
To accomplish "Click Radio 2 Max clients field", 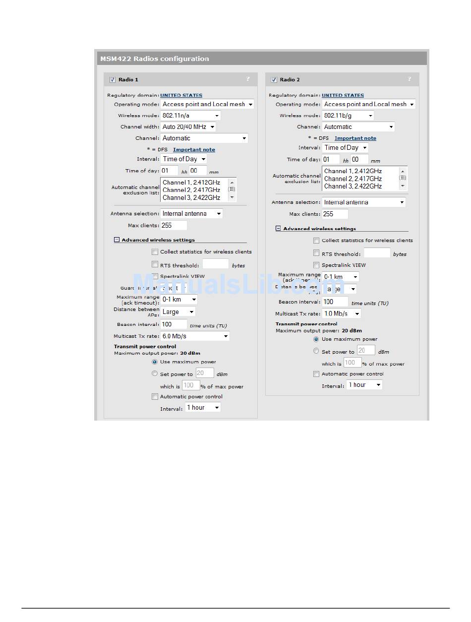I will 335,214.
